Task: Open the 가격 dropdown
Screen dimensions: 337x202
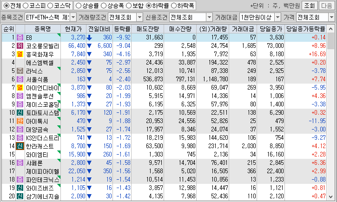Action: [331, 17]
